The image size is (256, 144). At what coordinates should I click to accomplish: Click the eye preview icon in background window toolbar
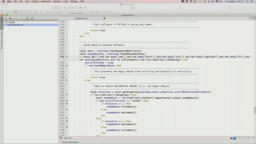tap(86, 8)
